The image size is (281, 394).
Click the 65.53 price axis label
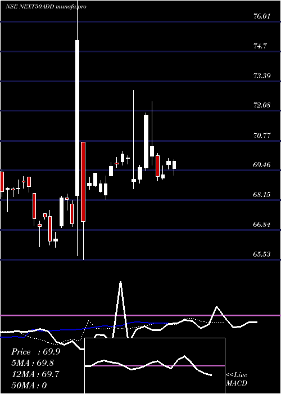262,254
